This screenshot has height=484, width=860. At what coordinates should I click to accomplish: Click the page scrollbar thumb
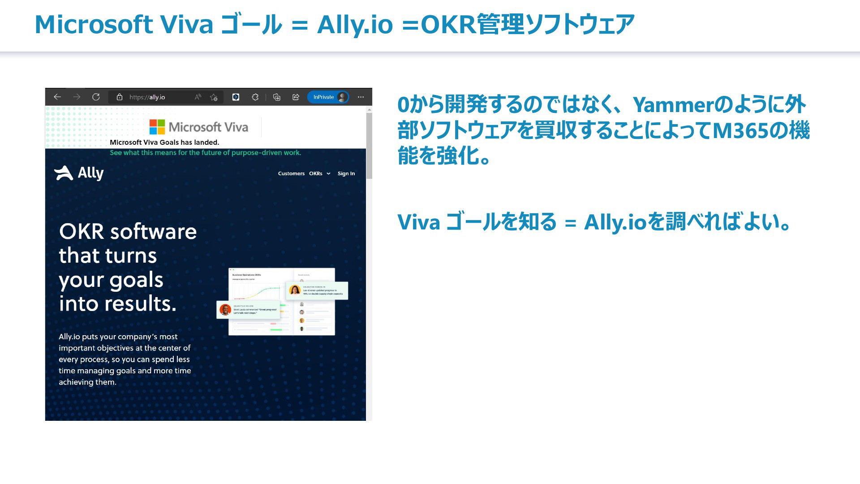[x=369, y=146]
